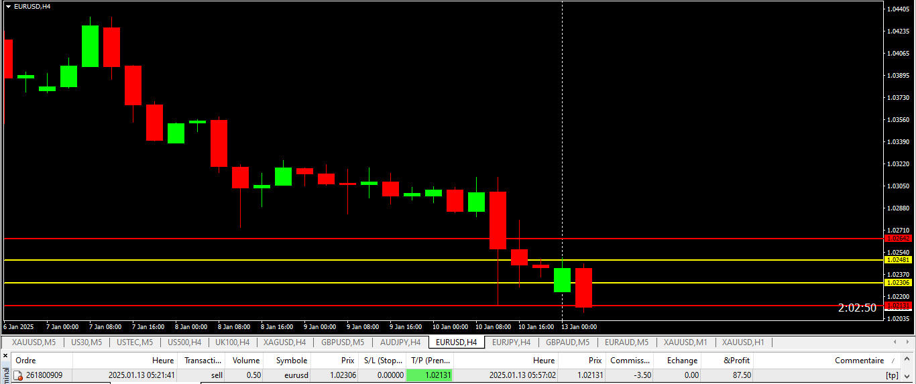This screenshot has height=384, width=916.
Task: Switch to the EURJPY,H4 chart tab
Action: point(512,342)
